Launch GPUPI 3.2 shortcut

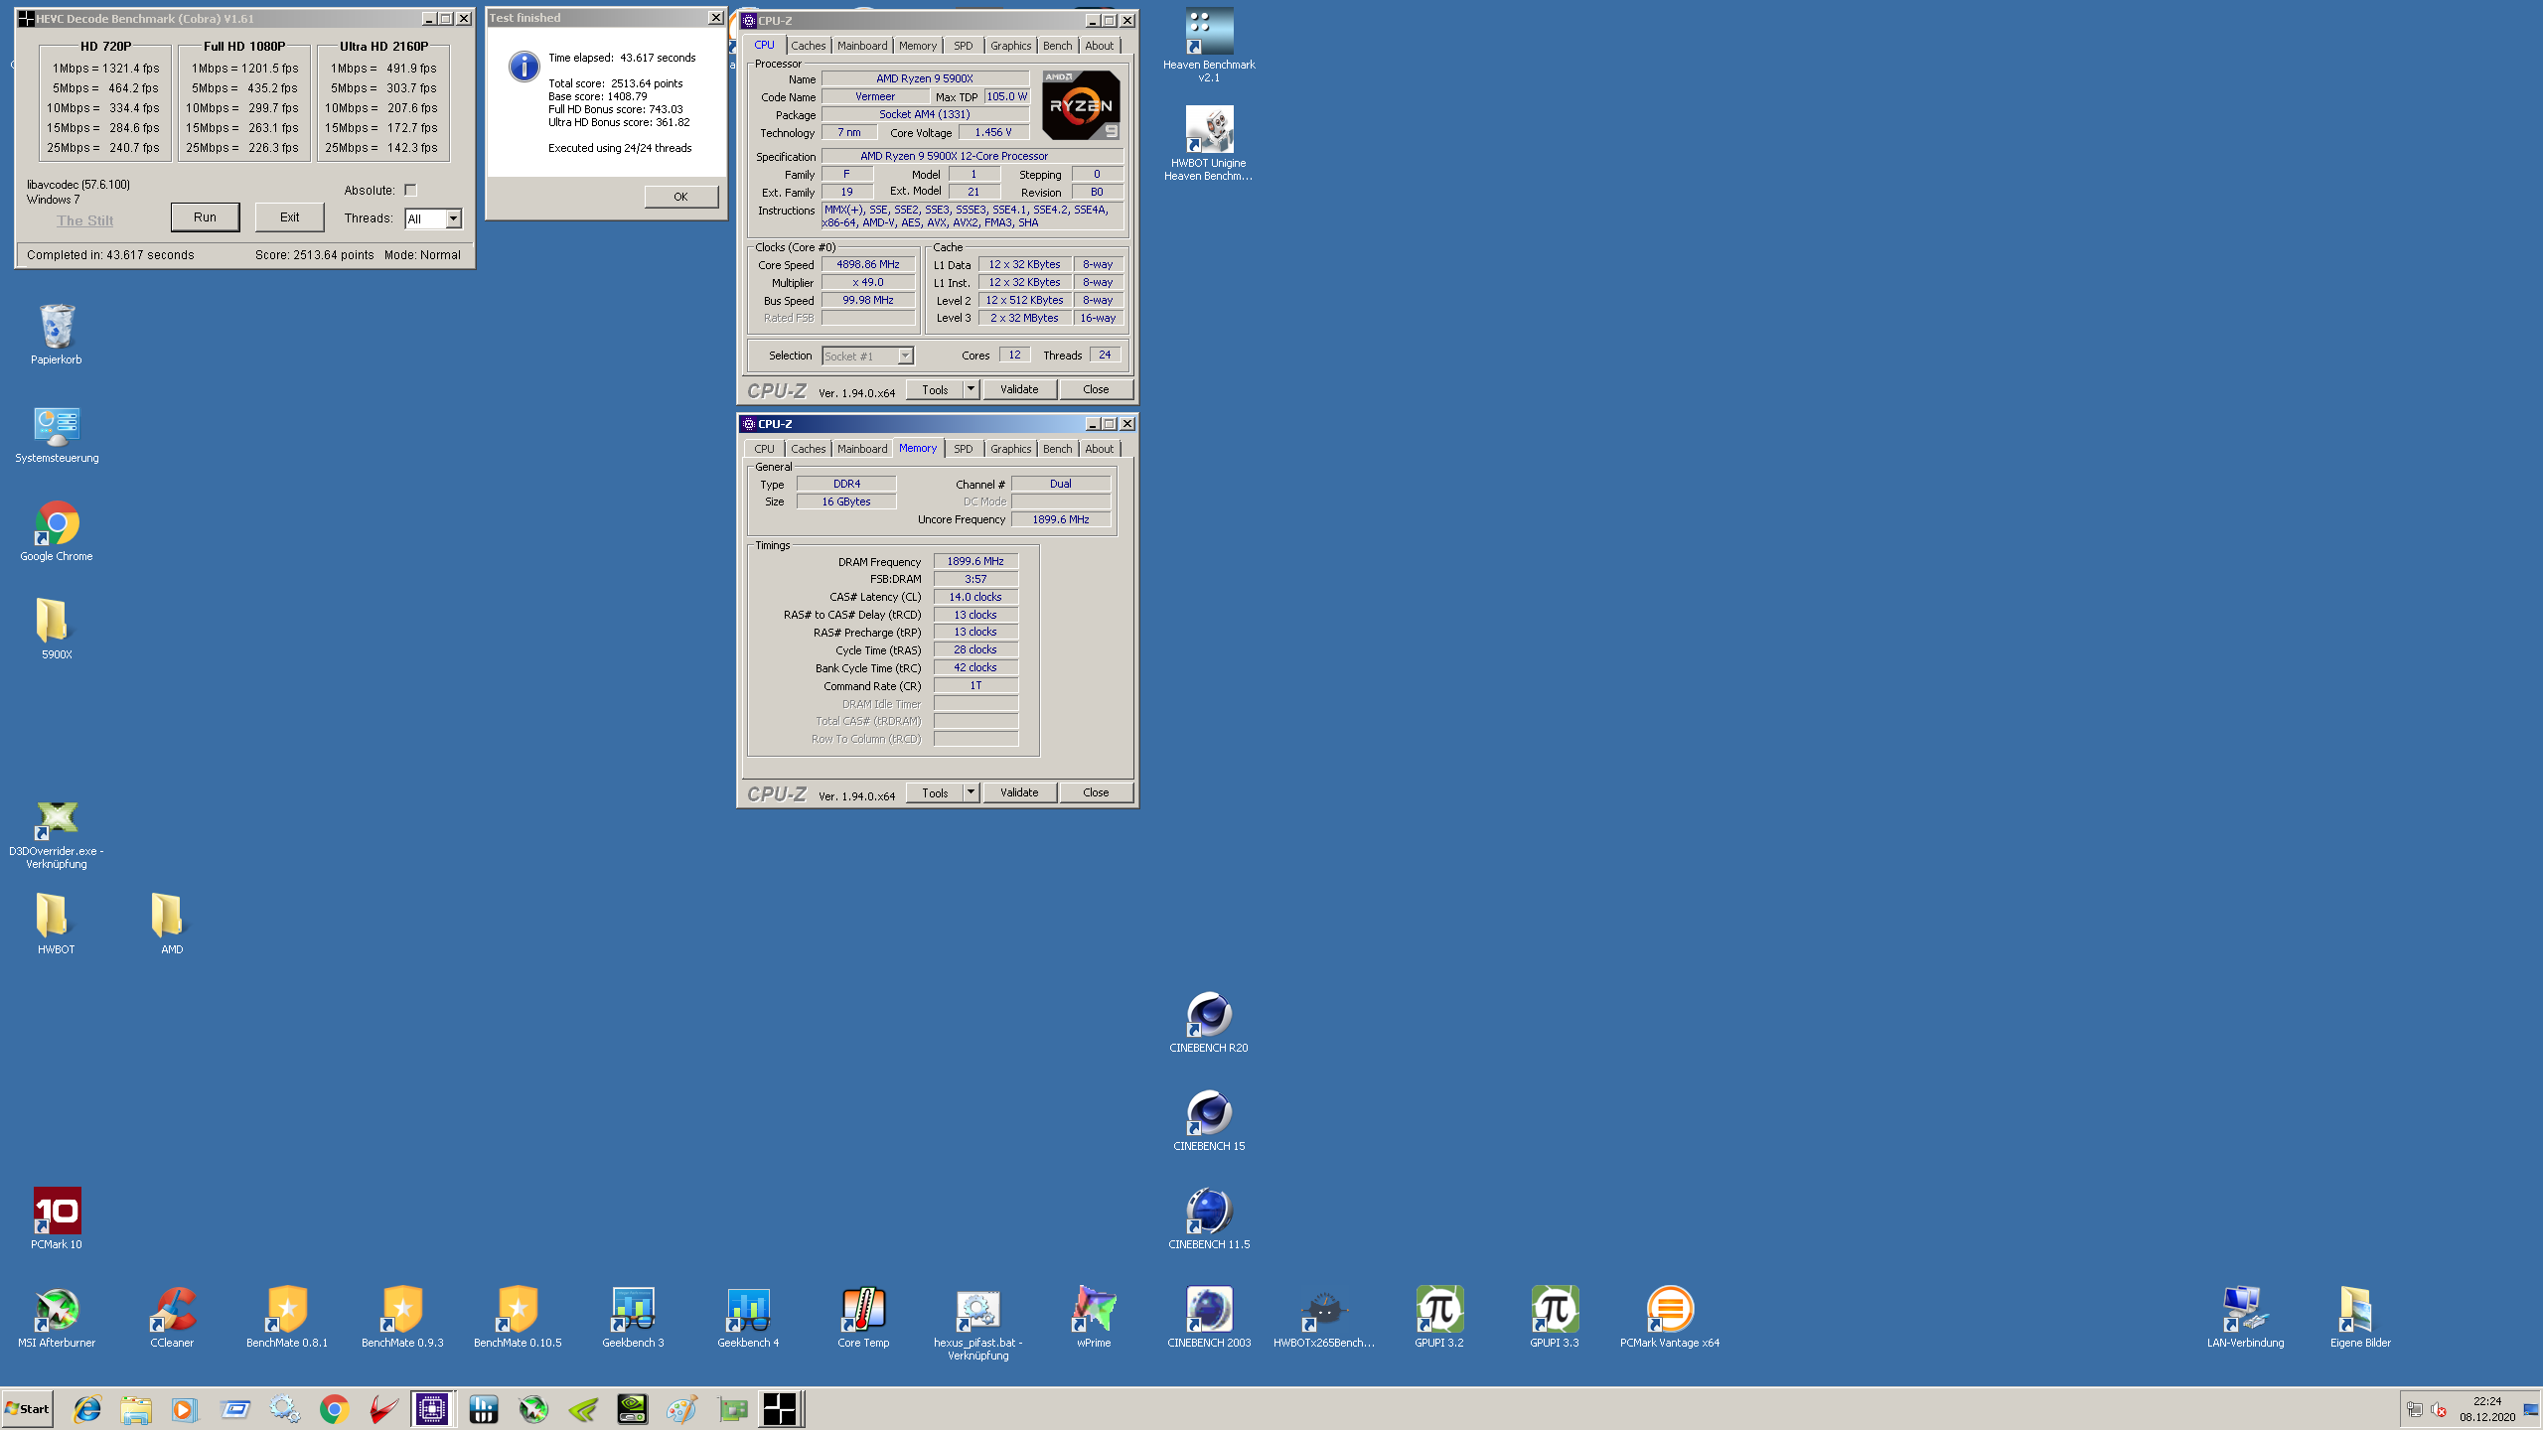1439,1317
